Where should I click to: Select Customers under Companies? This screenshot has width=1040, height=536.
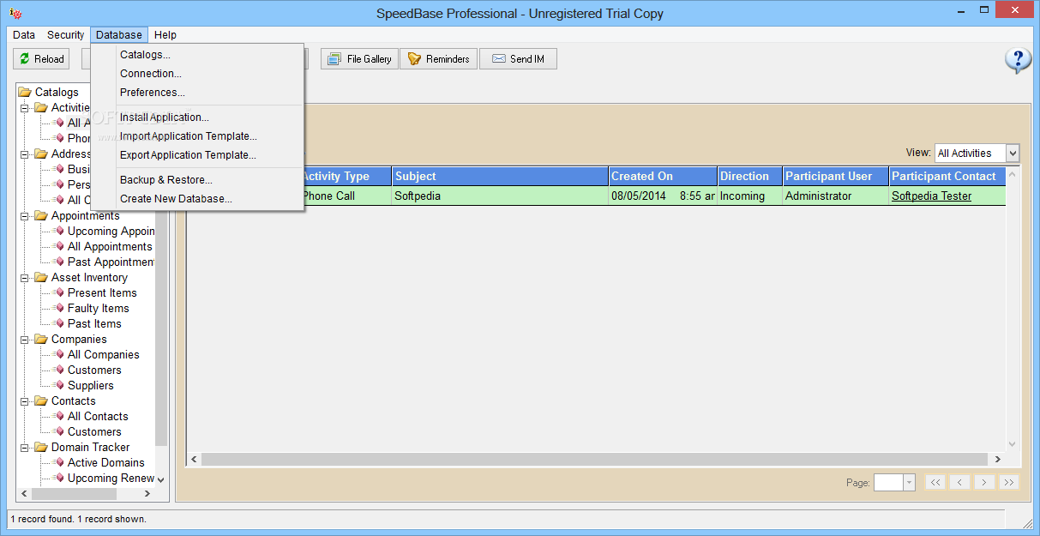coord(94,370)
